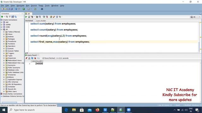Open the File menu
This screenshot has height=113, width=202.
(2, 6)
